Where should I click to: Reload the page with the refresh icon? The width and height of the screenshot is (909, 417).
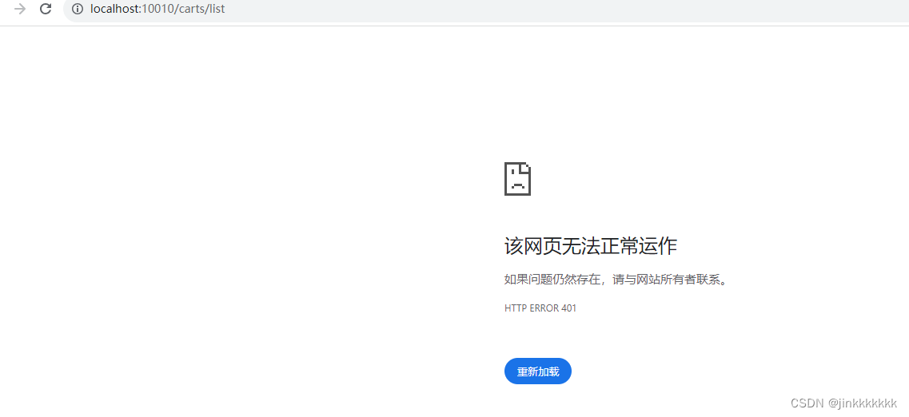tap(46, 10)
